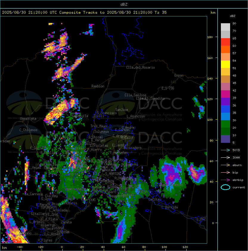248x251 pixels.
Task: Click the 'Ramblon' map label
Action: 98,86
